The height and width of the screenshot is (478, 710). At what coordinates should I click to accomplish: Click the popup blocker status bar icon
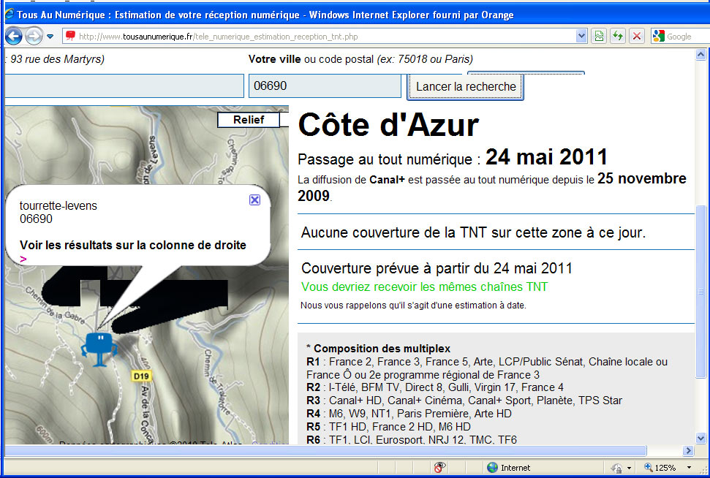coord(439,467)
